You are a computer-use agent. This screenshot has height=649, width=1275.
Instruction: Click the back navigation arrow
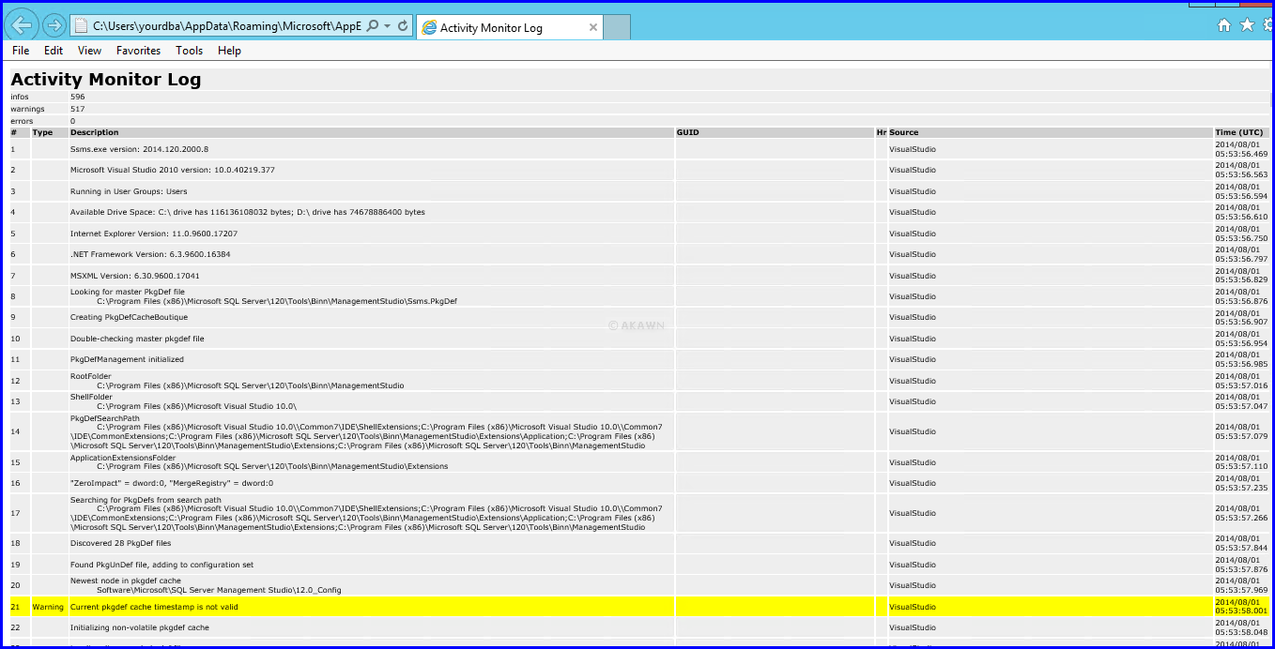click(x=22, y=24)
